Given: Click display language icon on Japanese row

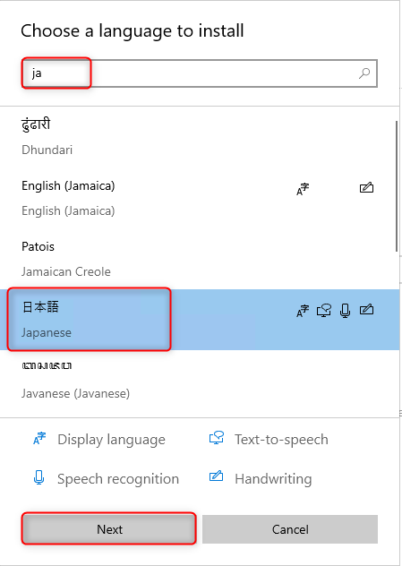Looking at the screenshot, I should click(x=303, y=311).
